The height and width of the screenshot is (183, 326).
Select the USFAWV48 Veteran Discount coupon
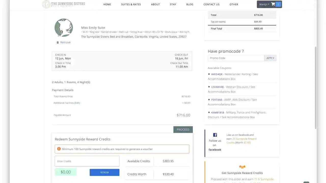coord(217,87)
